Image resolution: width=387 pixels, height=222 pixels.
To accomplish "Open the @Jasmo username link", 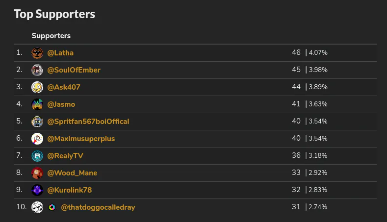I will 61,104.
